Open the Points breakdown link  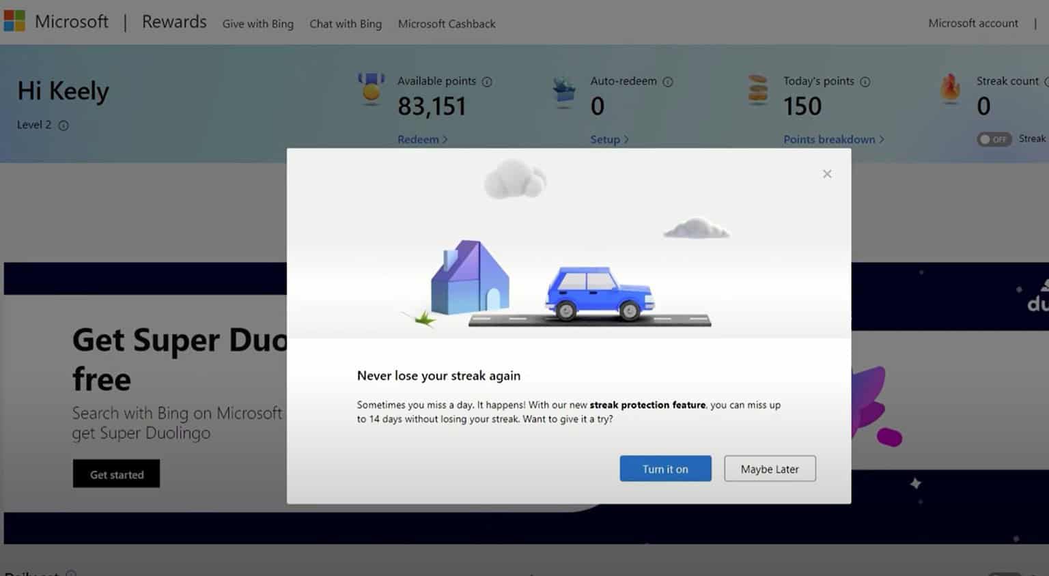pos(830,139)
